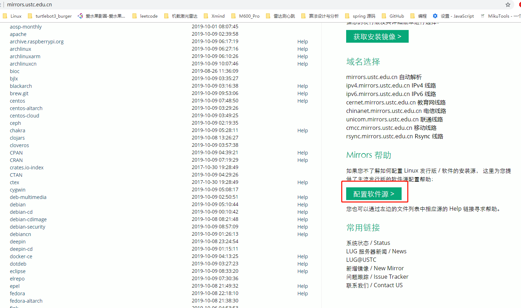Screen dimensions: 521x308
Task: Open the 设置 - JavaScript settings bookmark
Action: click(453, 16)
